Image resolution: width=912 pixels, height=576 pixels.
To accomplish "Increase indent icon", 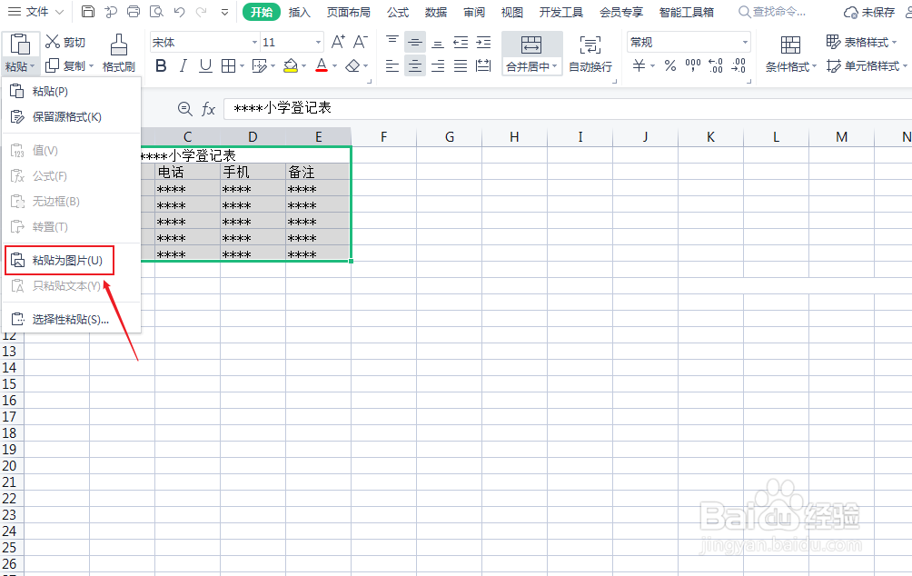I will click(483, 42).
